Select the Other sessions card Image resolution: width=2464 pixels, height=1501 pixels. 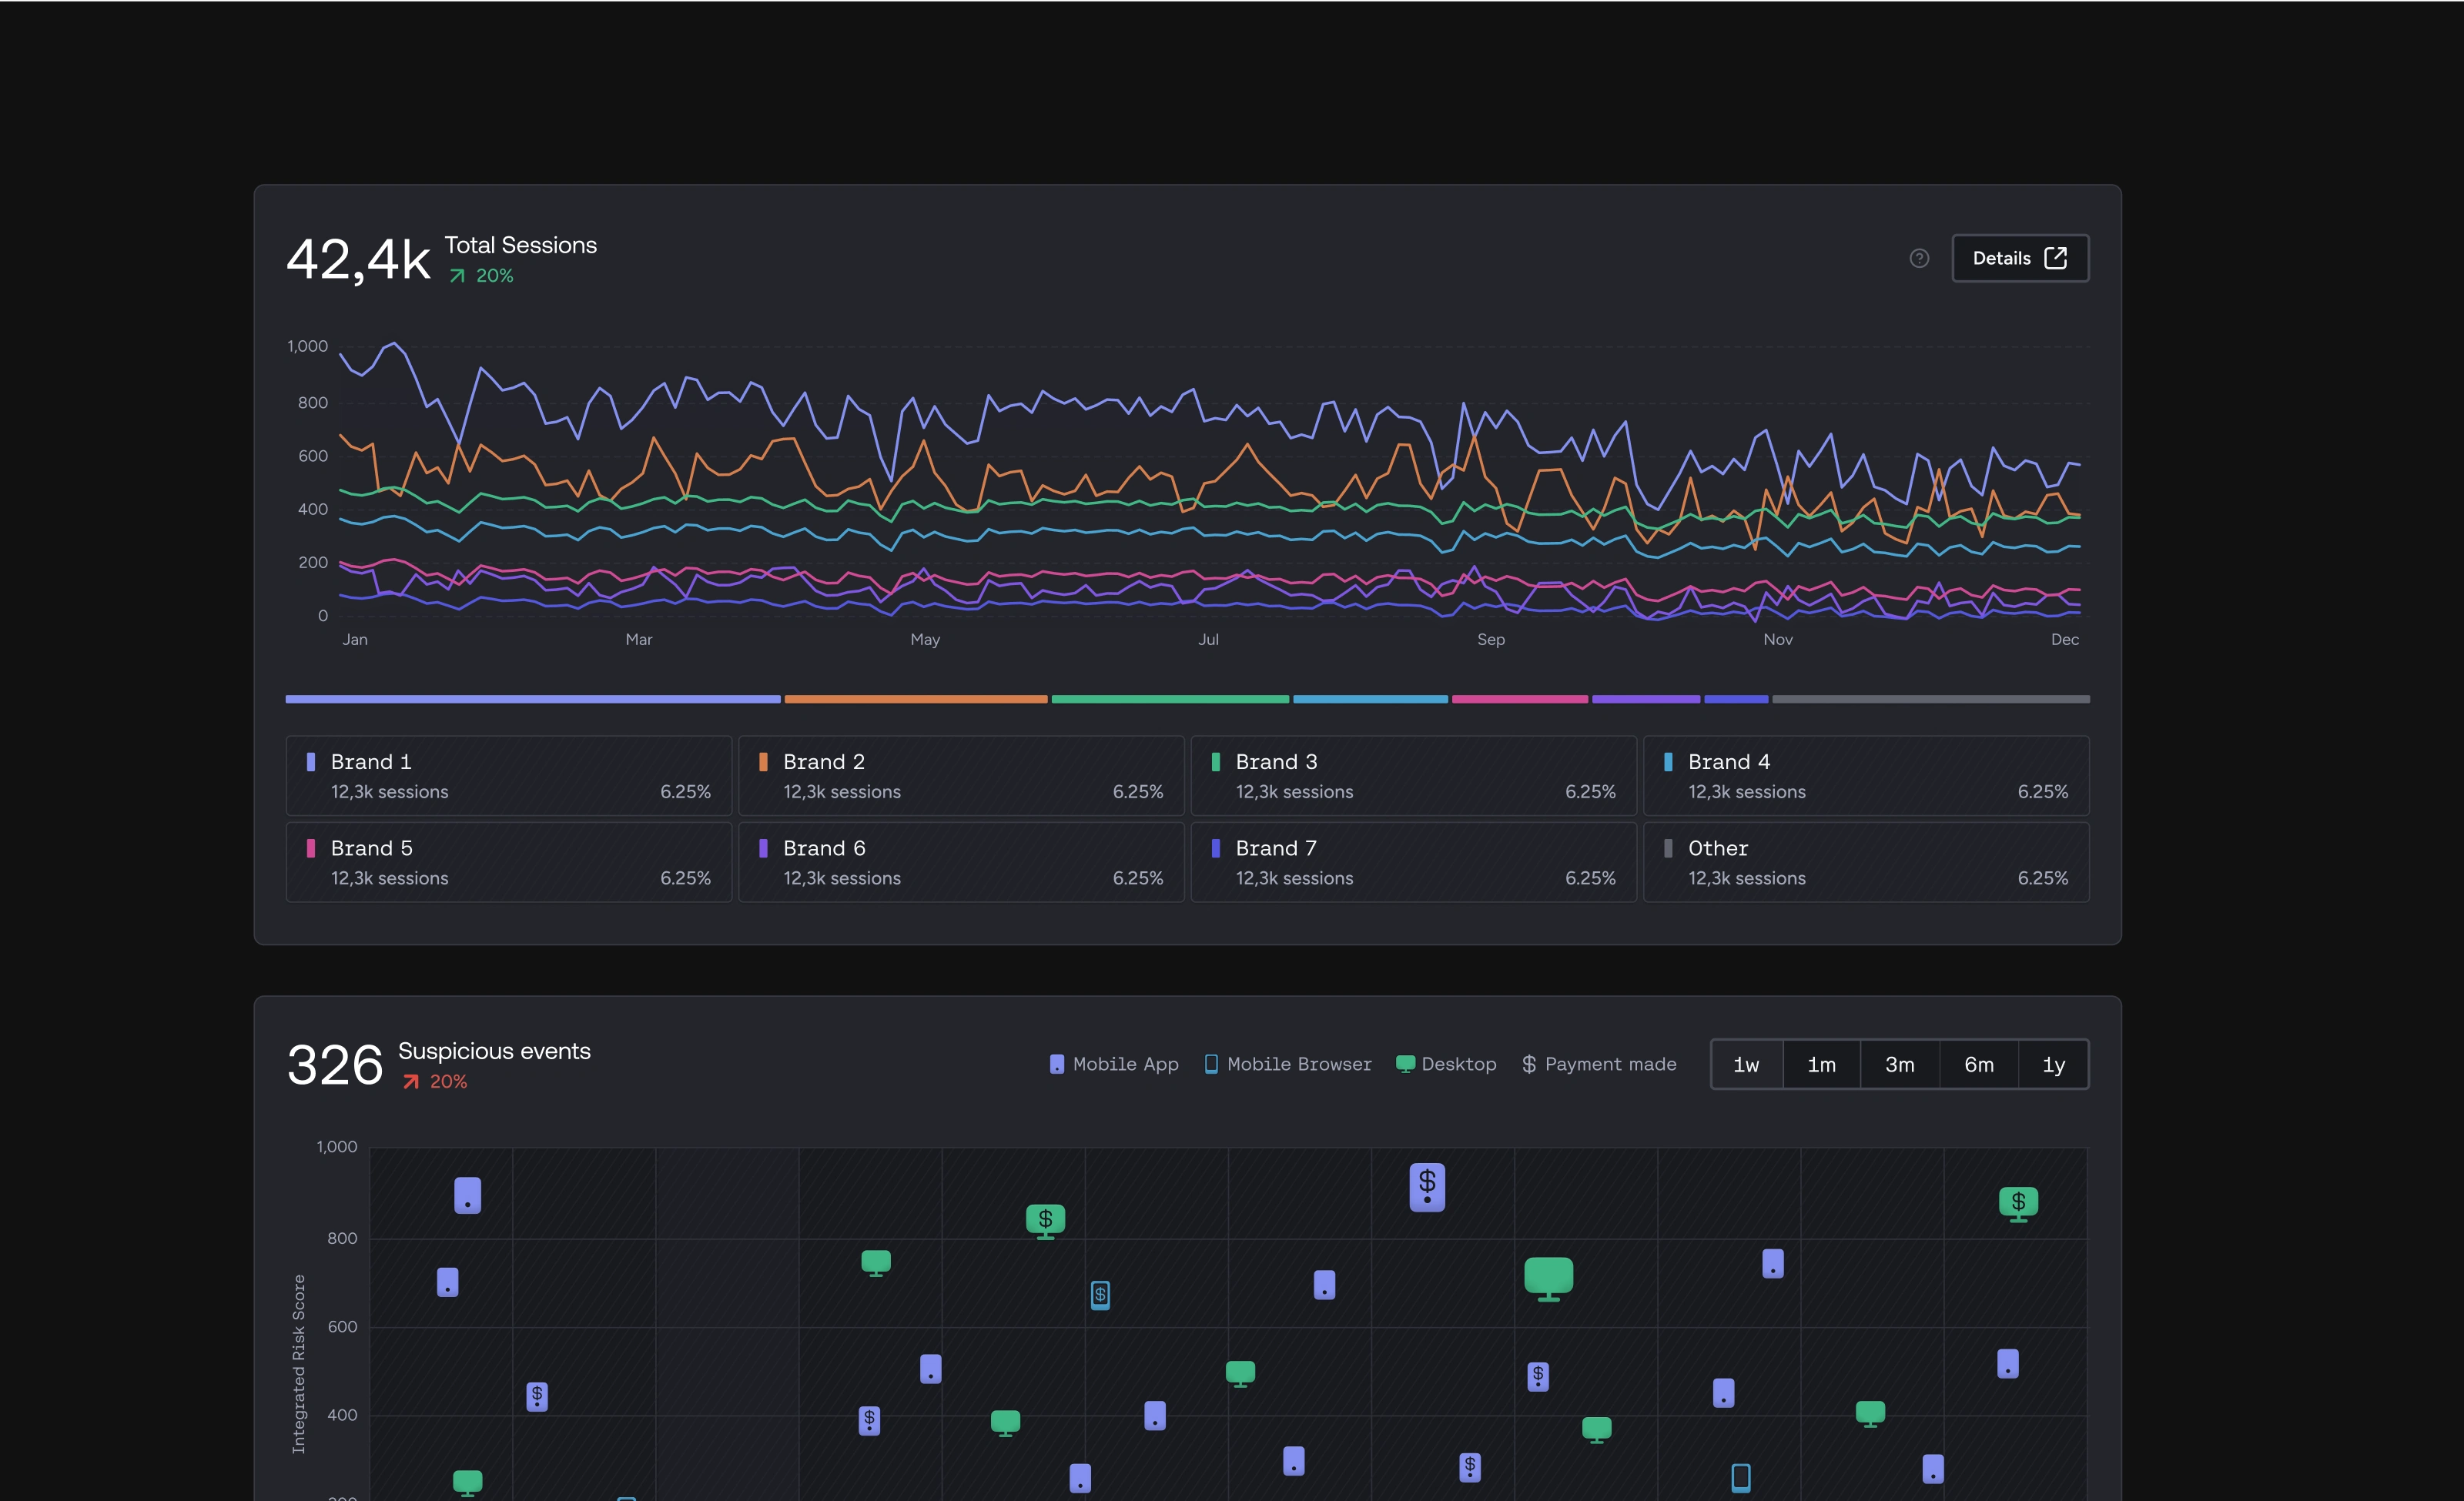click(1866, 862)
